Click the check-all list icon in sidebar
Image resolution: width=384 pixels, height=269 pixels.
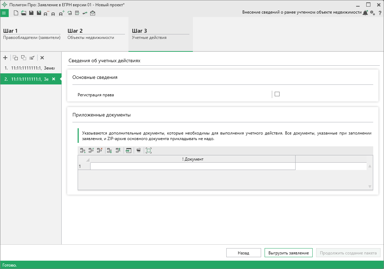pyautogui.click(x=32, y=58)
